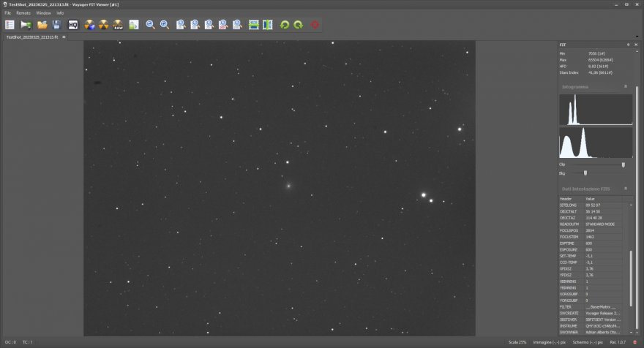Image resolution: width=644 pixels, height=348 pixels.
Task: Click the zoom out magnifier icon
Action: [150, 25]
